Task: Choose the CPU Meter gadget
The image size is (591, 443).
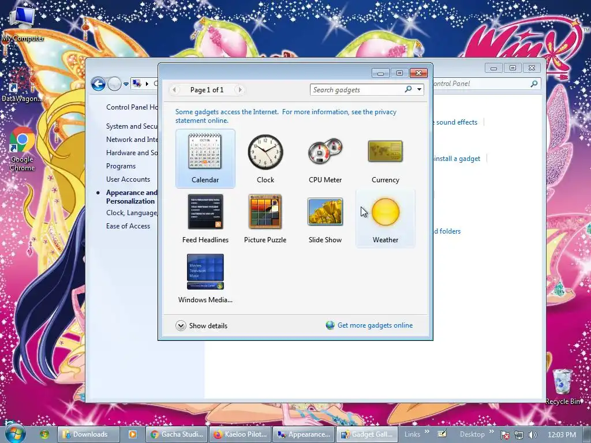Action: (x=326, y=158)
